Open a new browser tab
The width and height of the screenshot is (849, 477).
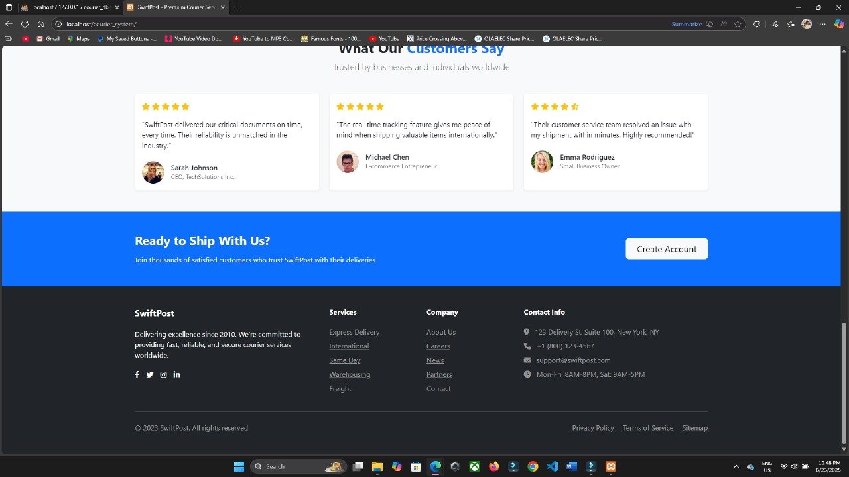(237, 7)
